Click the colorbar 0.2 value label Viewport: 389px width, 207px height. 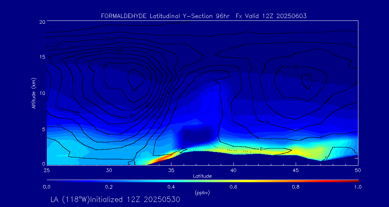click(109, 187)
